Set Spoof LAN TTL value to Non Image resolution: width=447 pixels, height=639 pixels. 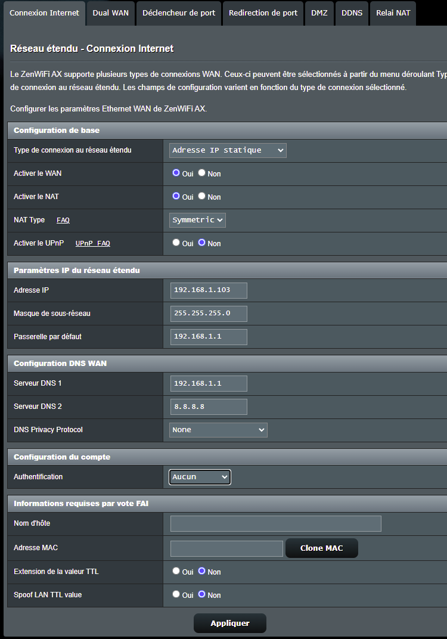201,594
